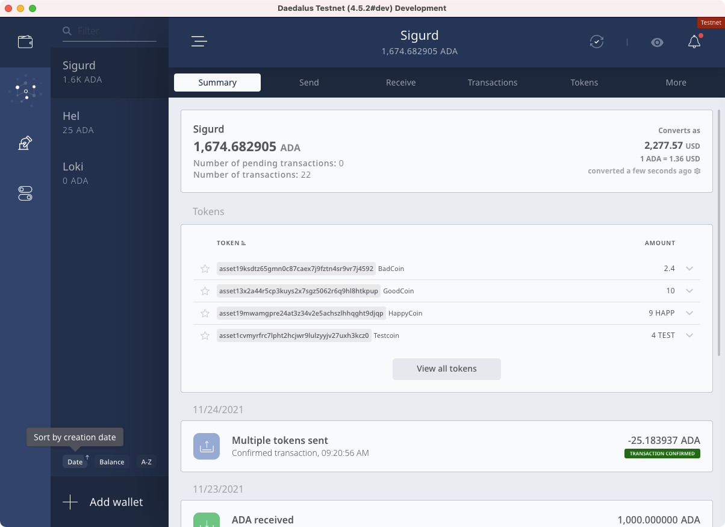Toggle the eye icon for discreet mode
Viewport: 725px width, 527px height.
pos(657,42)
